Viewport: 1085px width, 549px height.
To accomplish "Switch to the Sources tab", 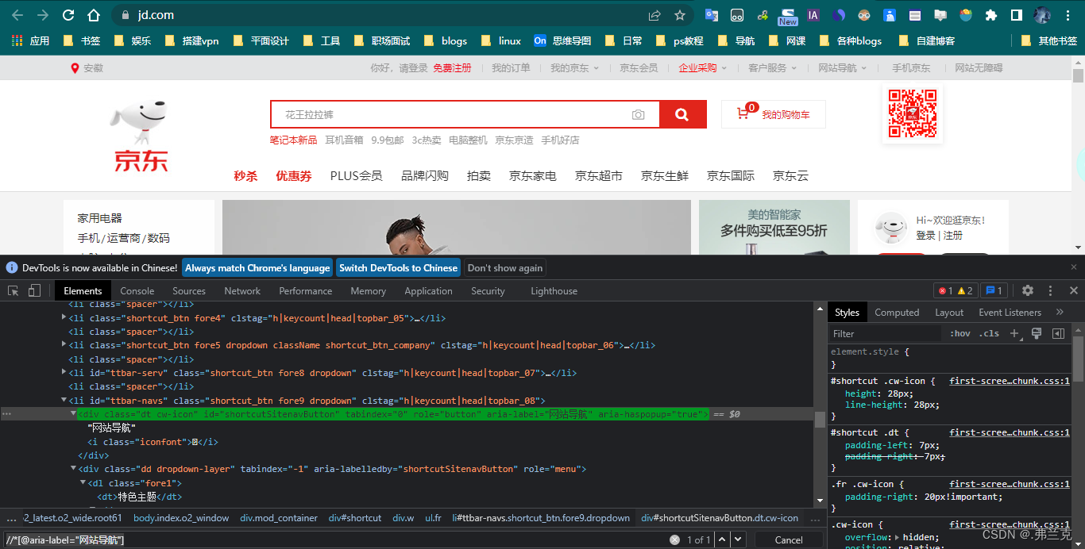I will pyautogui.click(x=189, y=290).
